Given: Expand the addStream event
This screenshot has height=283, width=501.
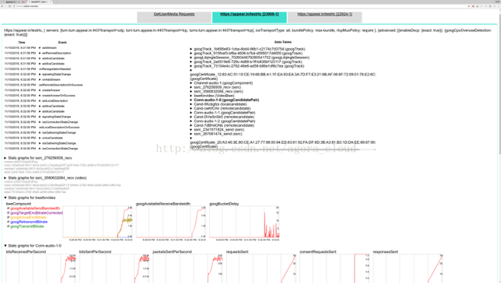Looking at the screenshot, I should pyautogui.click(x=40, y=48).
